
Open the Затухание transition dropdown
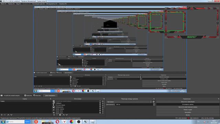[x=129, y=102]
